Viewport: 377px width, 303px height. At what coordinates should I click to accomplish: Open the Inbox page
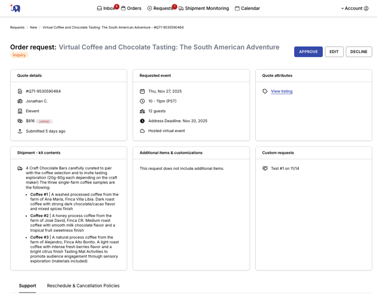point(106,8)
